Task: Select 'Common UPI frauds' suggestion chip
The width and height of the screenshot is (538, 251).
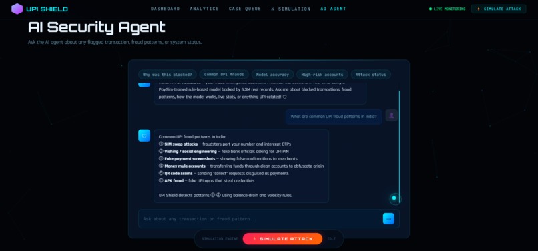Action: point(224,75)
